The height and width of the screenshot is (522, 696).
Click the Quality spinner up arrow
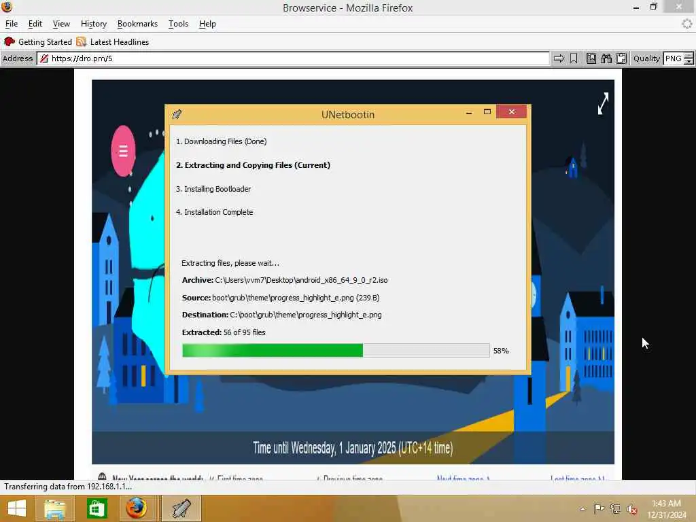click(x=689, y=56)
